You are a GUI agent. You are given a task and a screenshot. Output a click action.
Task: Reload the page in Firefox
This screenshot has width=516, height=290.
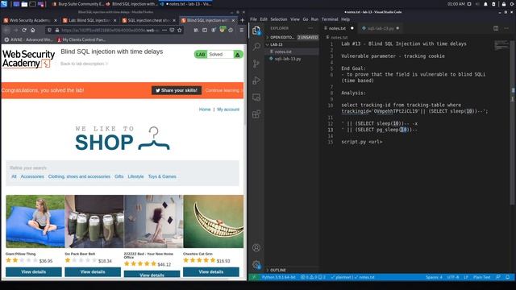[24, 30]
